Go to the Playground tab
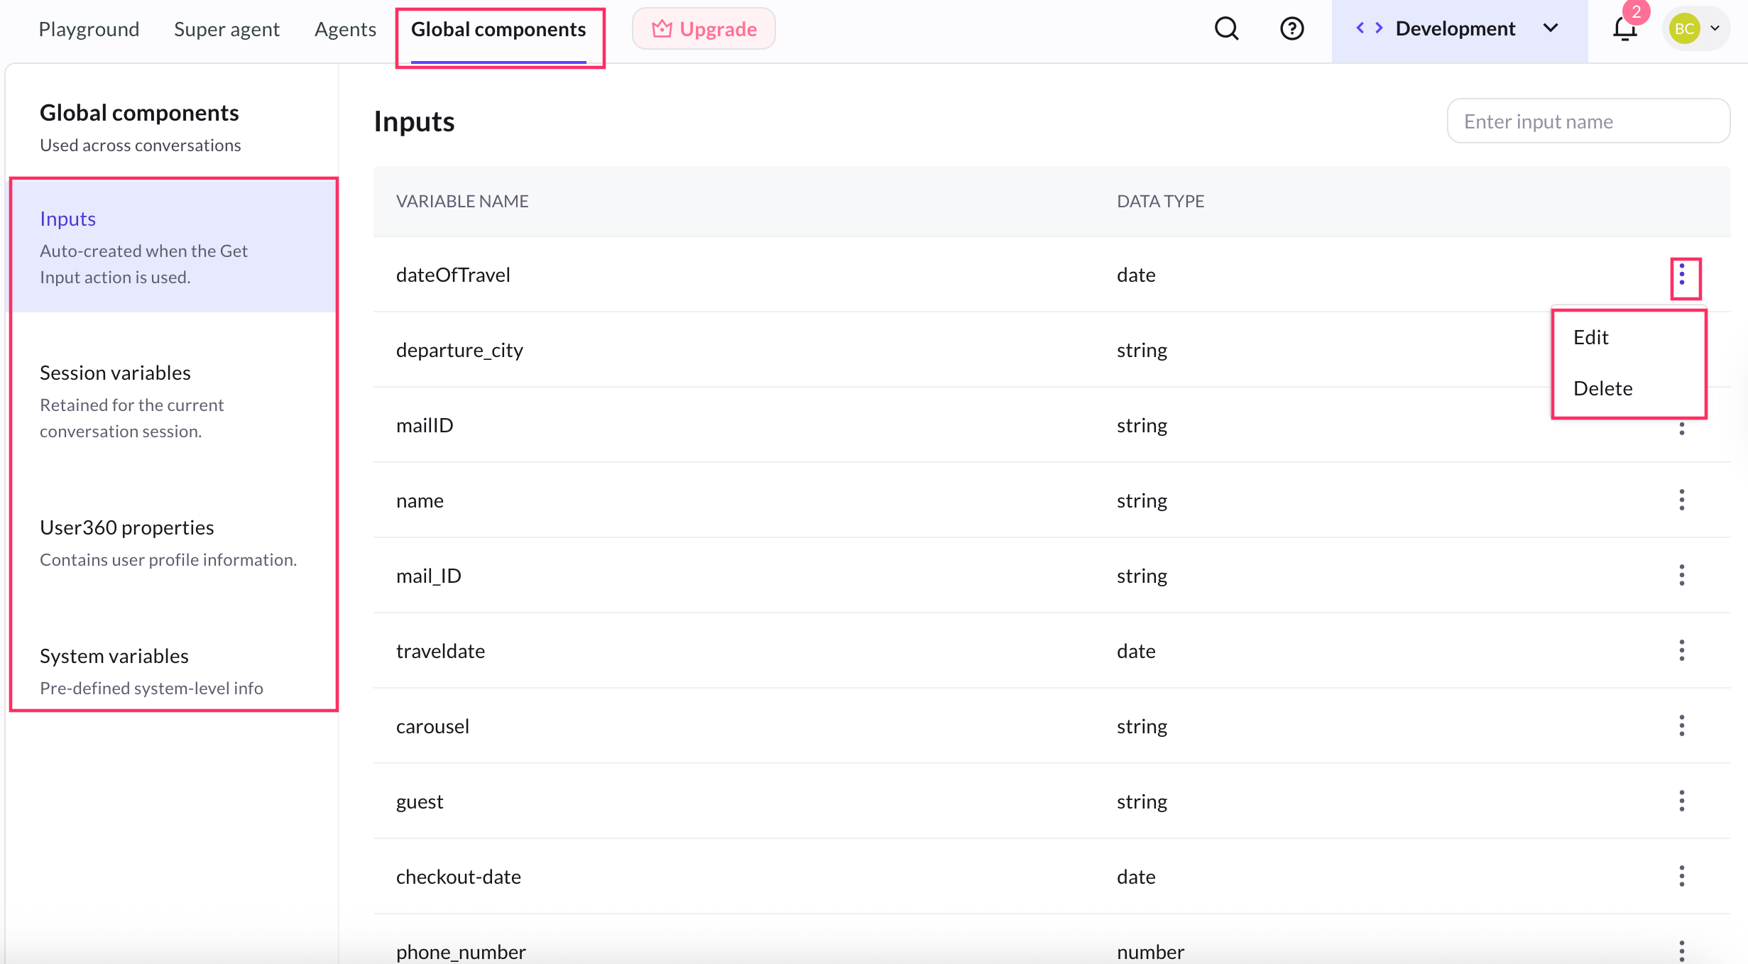The image size is (1748, 964). [x=89, y=29]
